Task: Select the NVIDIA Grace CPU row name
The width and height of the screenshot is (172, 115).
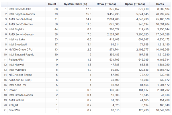Action: [20, 49]
